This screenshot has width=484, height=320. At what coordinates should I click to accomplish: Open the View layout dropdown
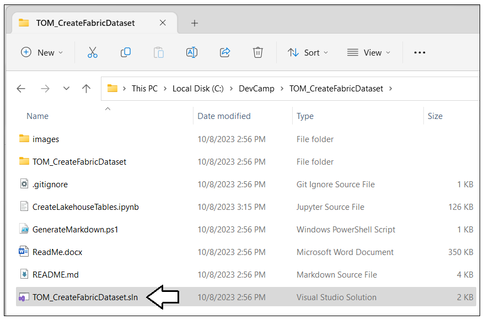369,53
